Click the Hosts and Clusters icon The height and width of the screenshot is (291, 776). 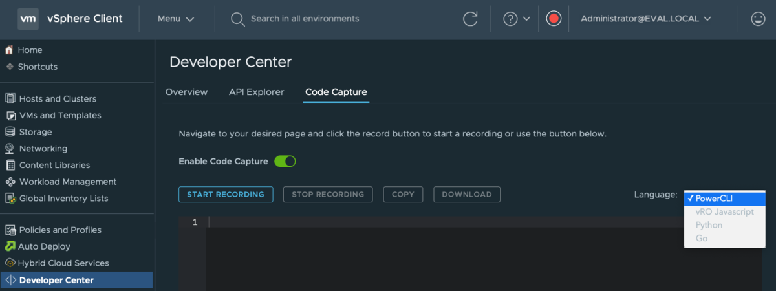click(10, 99)
